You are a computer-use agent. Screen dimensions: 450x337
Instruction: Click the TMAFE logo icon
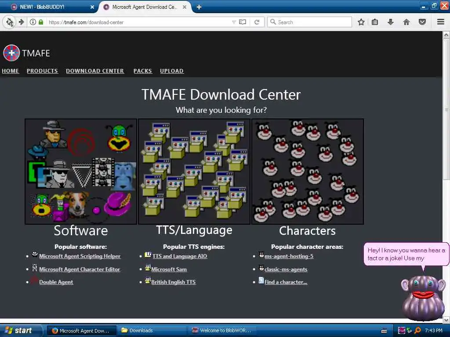click(x=11, y=53)
